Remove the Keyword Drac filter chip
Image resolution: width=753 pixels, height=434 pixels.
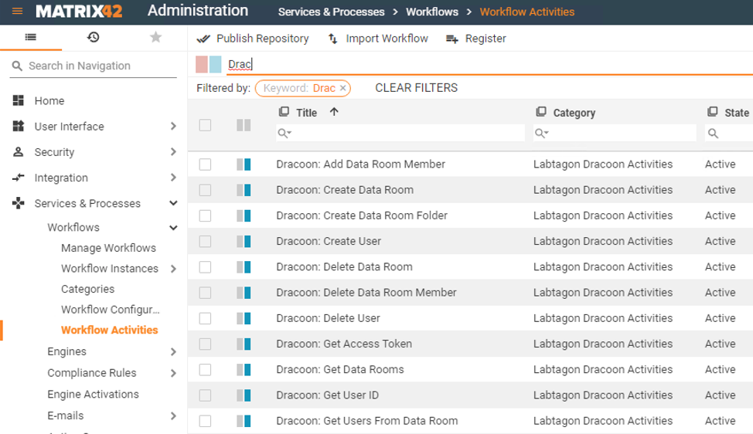pyautogui.click(x=343, y=88)
